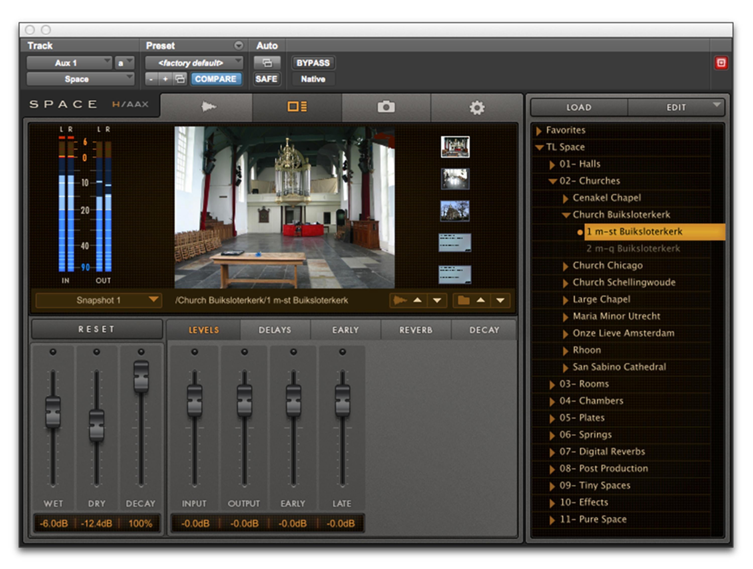The width and height of the screenshot is (753, 569).
Task: Open the snapshot camera tab icon
Action: tap(386, 107)
